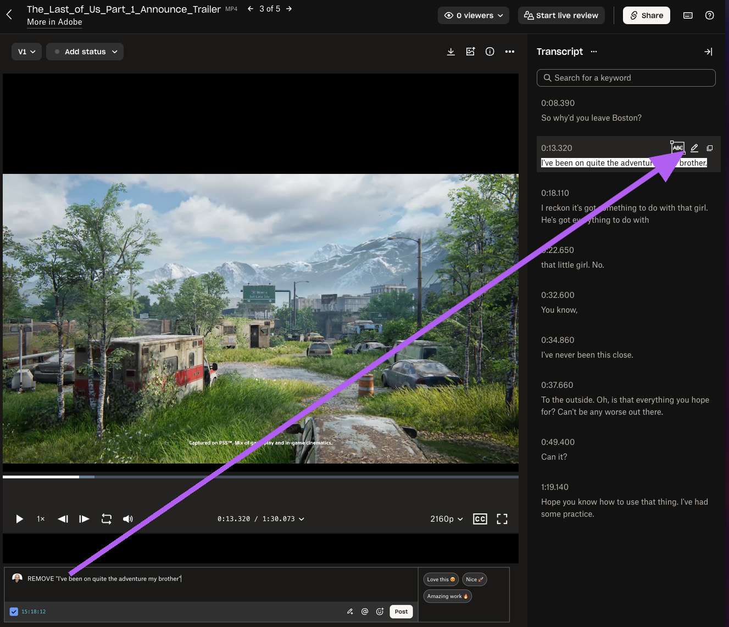The image size is (729, 627).
Task: Expand the 0 viewers dropdown
Action: coord(474,15)
